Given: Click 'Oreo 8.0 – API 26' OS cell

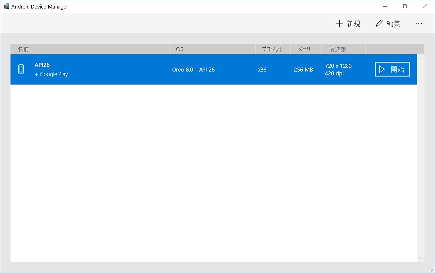Looking at the screenshot, I should (193, 70).
